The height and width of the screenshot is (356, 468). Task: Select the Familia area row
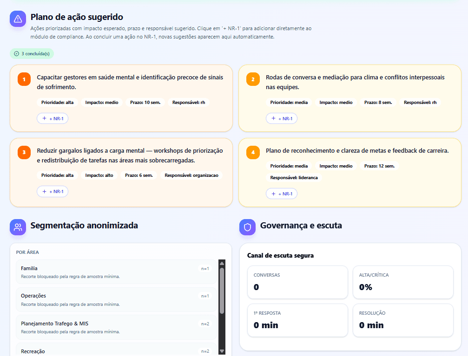pos(116,272)
